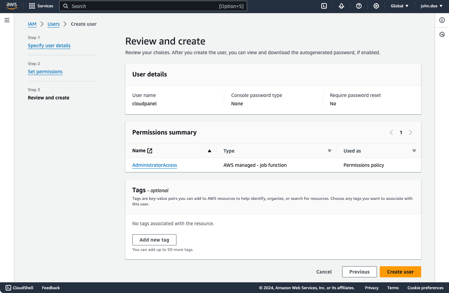Open the navigation menu hamburger icon

coord(7,20)
